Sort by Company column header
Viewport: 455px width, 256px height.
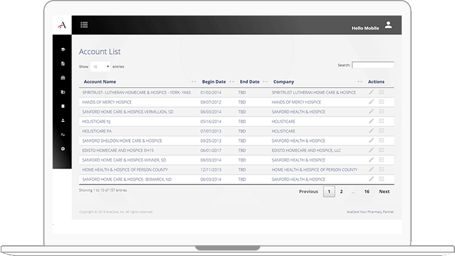(284, 82)
